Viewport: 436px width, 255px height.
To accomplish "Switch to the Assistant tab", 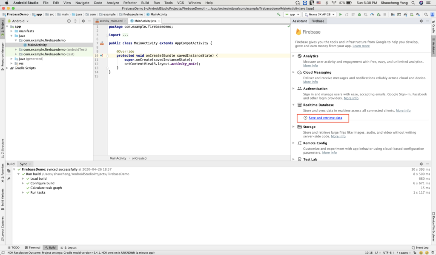I will [299, 21].
